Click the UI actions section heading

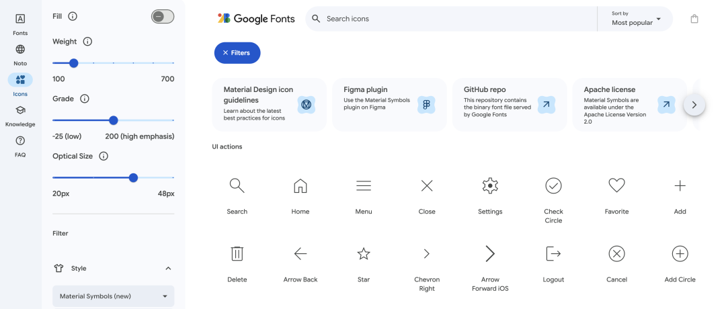[227, 146]
